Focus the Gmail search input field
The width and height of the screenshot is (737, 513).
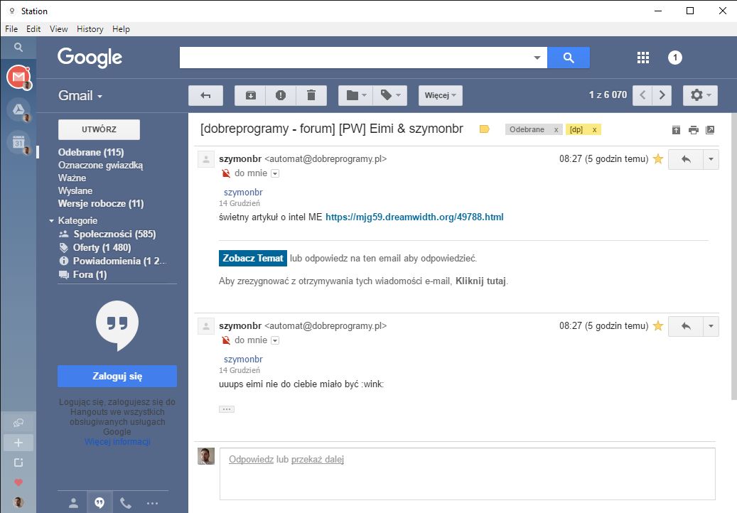355,58
